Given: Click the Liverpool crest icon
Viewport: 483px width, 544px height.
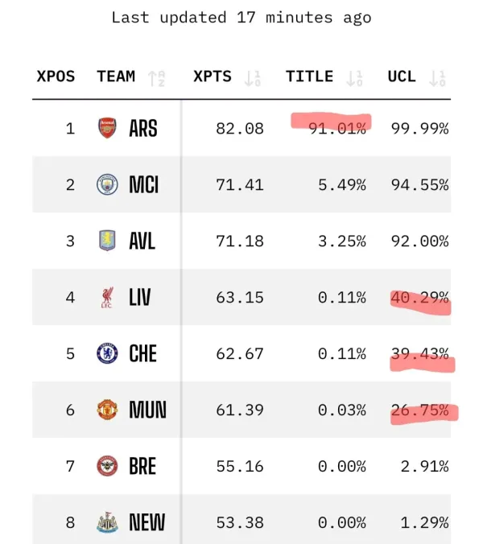Looking at the screenshot, I should pyautogui.click(x=107, y=297).
